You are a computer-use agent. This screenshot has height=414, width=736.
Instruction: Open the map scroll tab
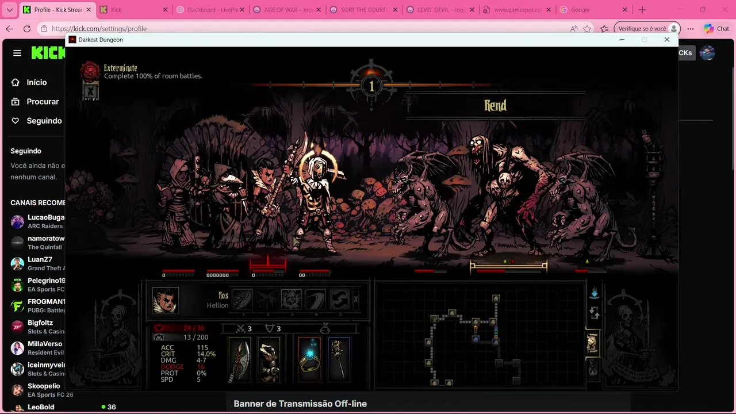click(x=592, y=343)
